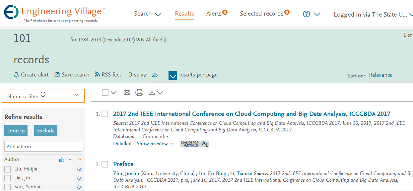
Task: Expand the download options chevron
Action: pos(160,93)
